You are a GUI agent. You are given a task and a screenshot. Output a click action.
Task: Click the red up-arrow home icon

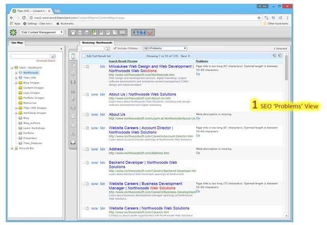point(150,33)
